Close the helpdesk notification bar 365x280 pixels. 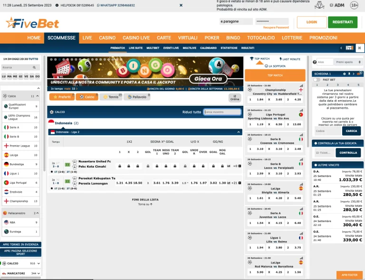[181, 5]
